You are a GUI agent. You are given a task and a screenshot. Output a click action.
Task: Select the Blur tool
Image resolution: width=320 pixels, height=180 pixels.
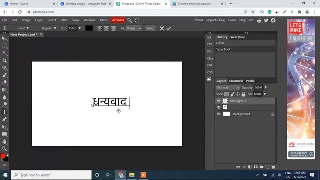coord(4,97)
